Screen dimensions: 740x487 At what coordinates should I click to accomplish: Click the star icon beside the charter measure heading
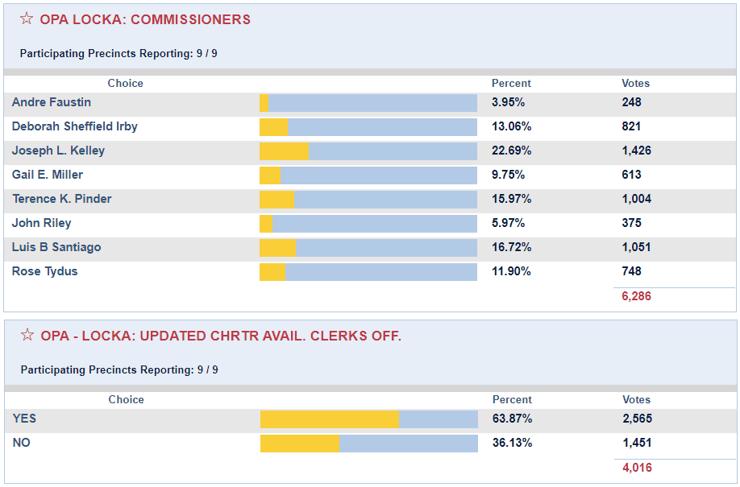[x=27, y=337]
